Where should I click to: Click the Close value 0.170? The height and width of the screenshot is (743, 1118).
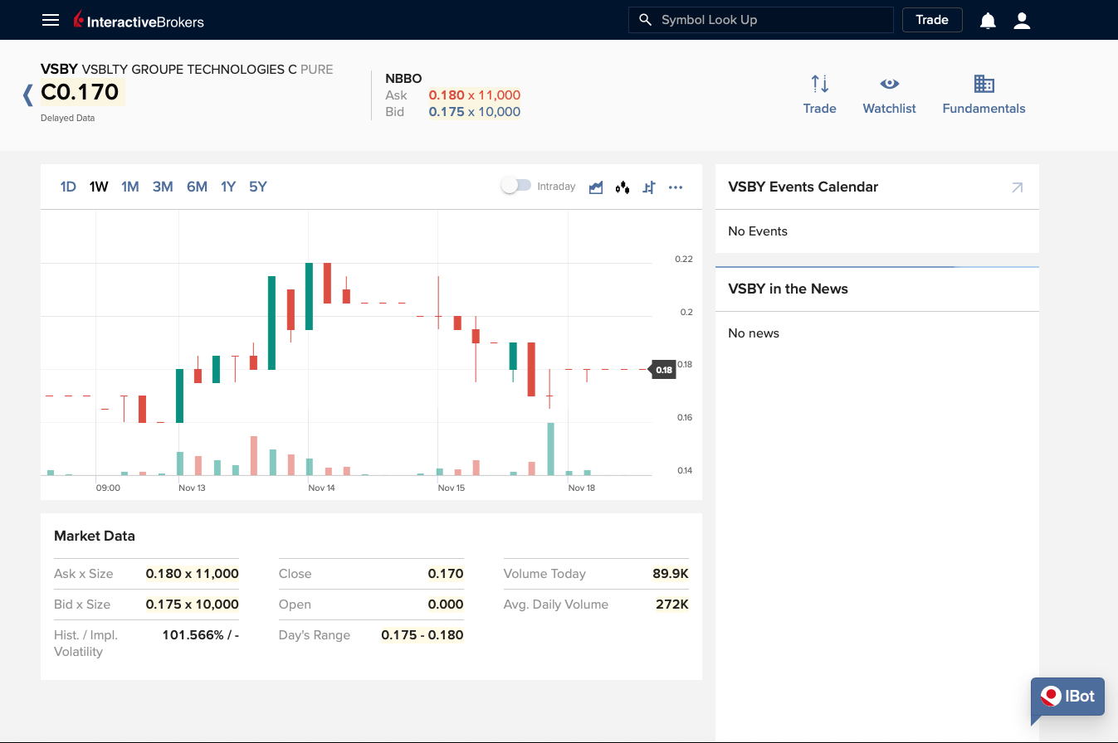(446, 574)
